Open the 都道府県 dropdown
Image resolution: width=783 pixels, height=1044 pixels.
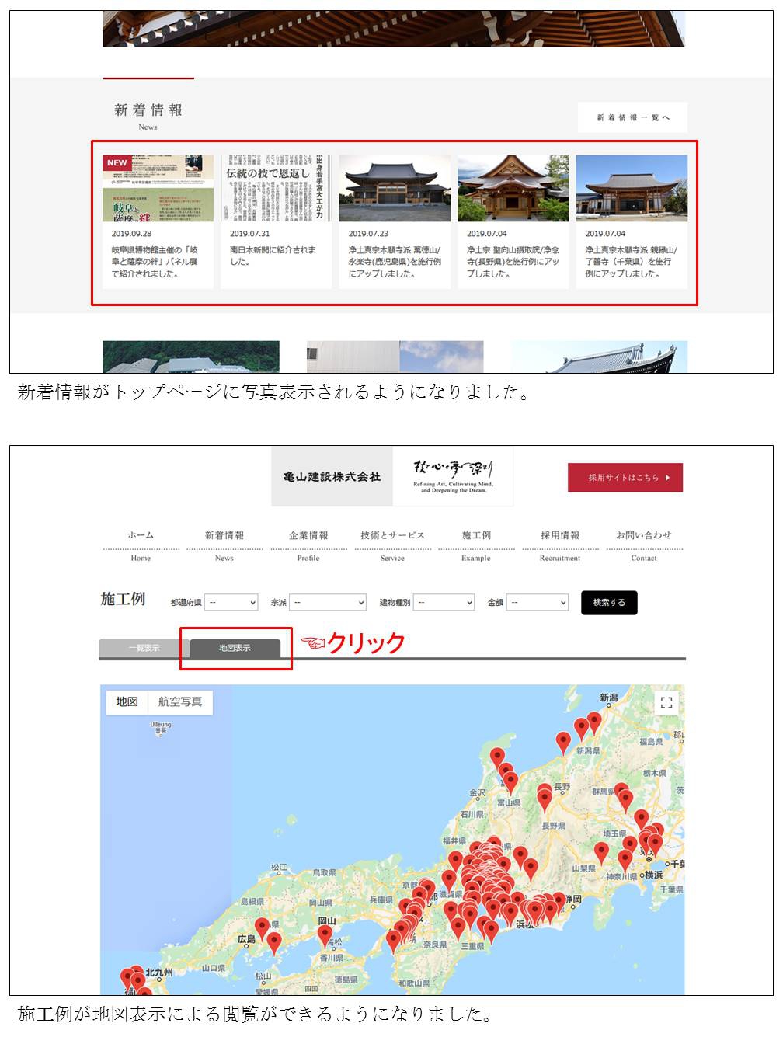(x=231, y=602)
